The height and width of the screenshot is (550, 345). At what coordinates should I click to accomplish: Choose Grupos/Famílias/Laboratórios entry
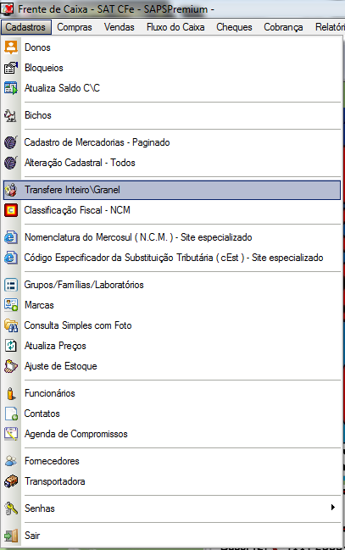(172, 285)
